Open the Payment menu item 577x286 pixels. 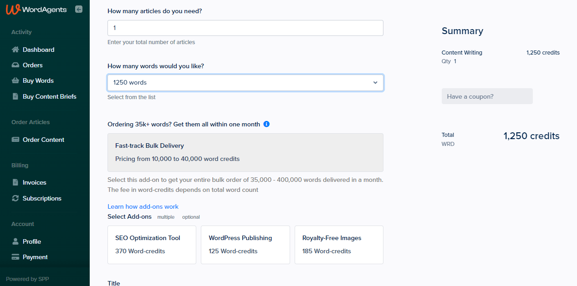click(x=35, y=257)
